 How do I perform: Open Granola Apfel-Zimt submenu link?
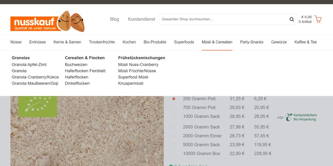click(x=29, y=64)
